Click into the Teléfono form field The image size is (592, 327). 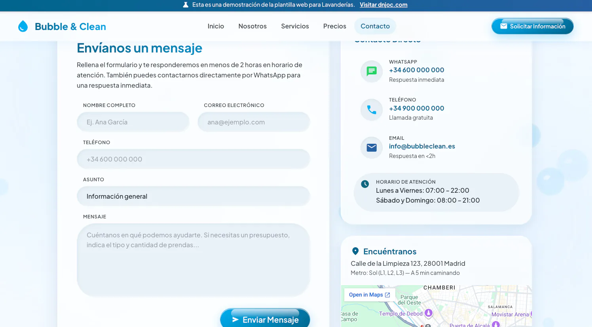pos(193,159)
